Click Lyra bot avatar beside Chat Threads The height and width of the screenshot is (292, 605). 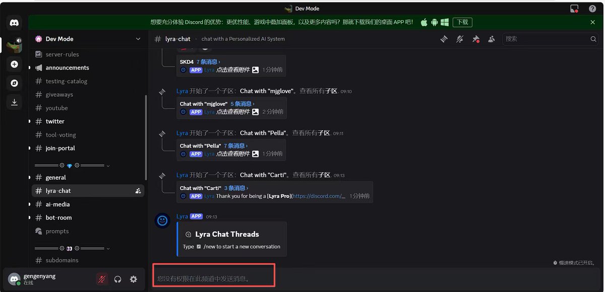pyautogui.click(x=162, y=221)
